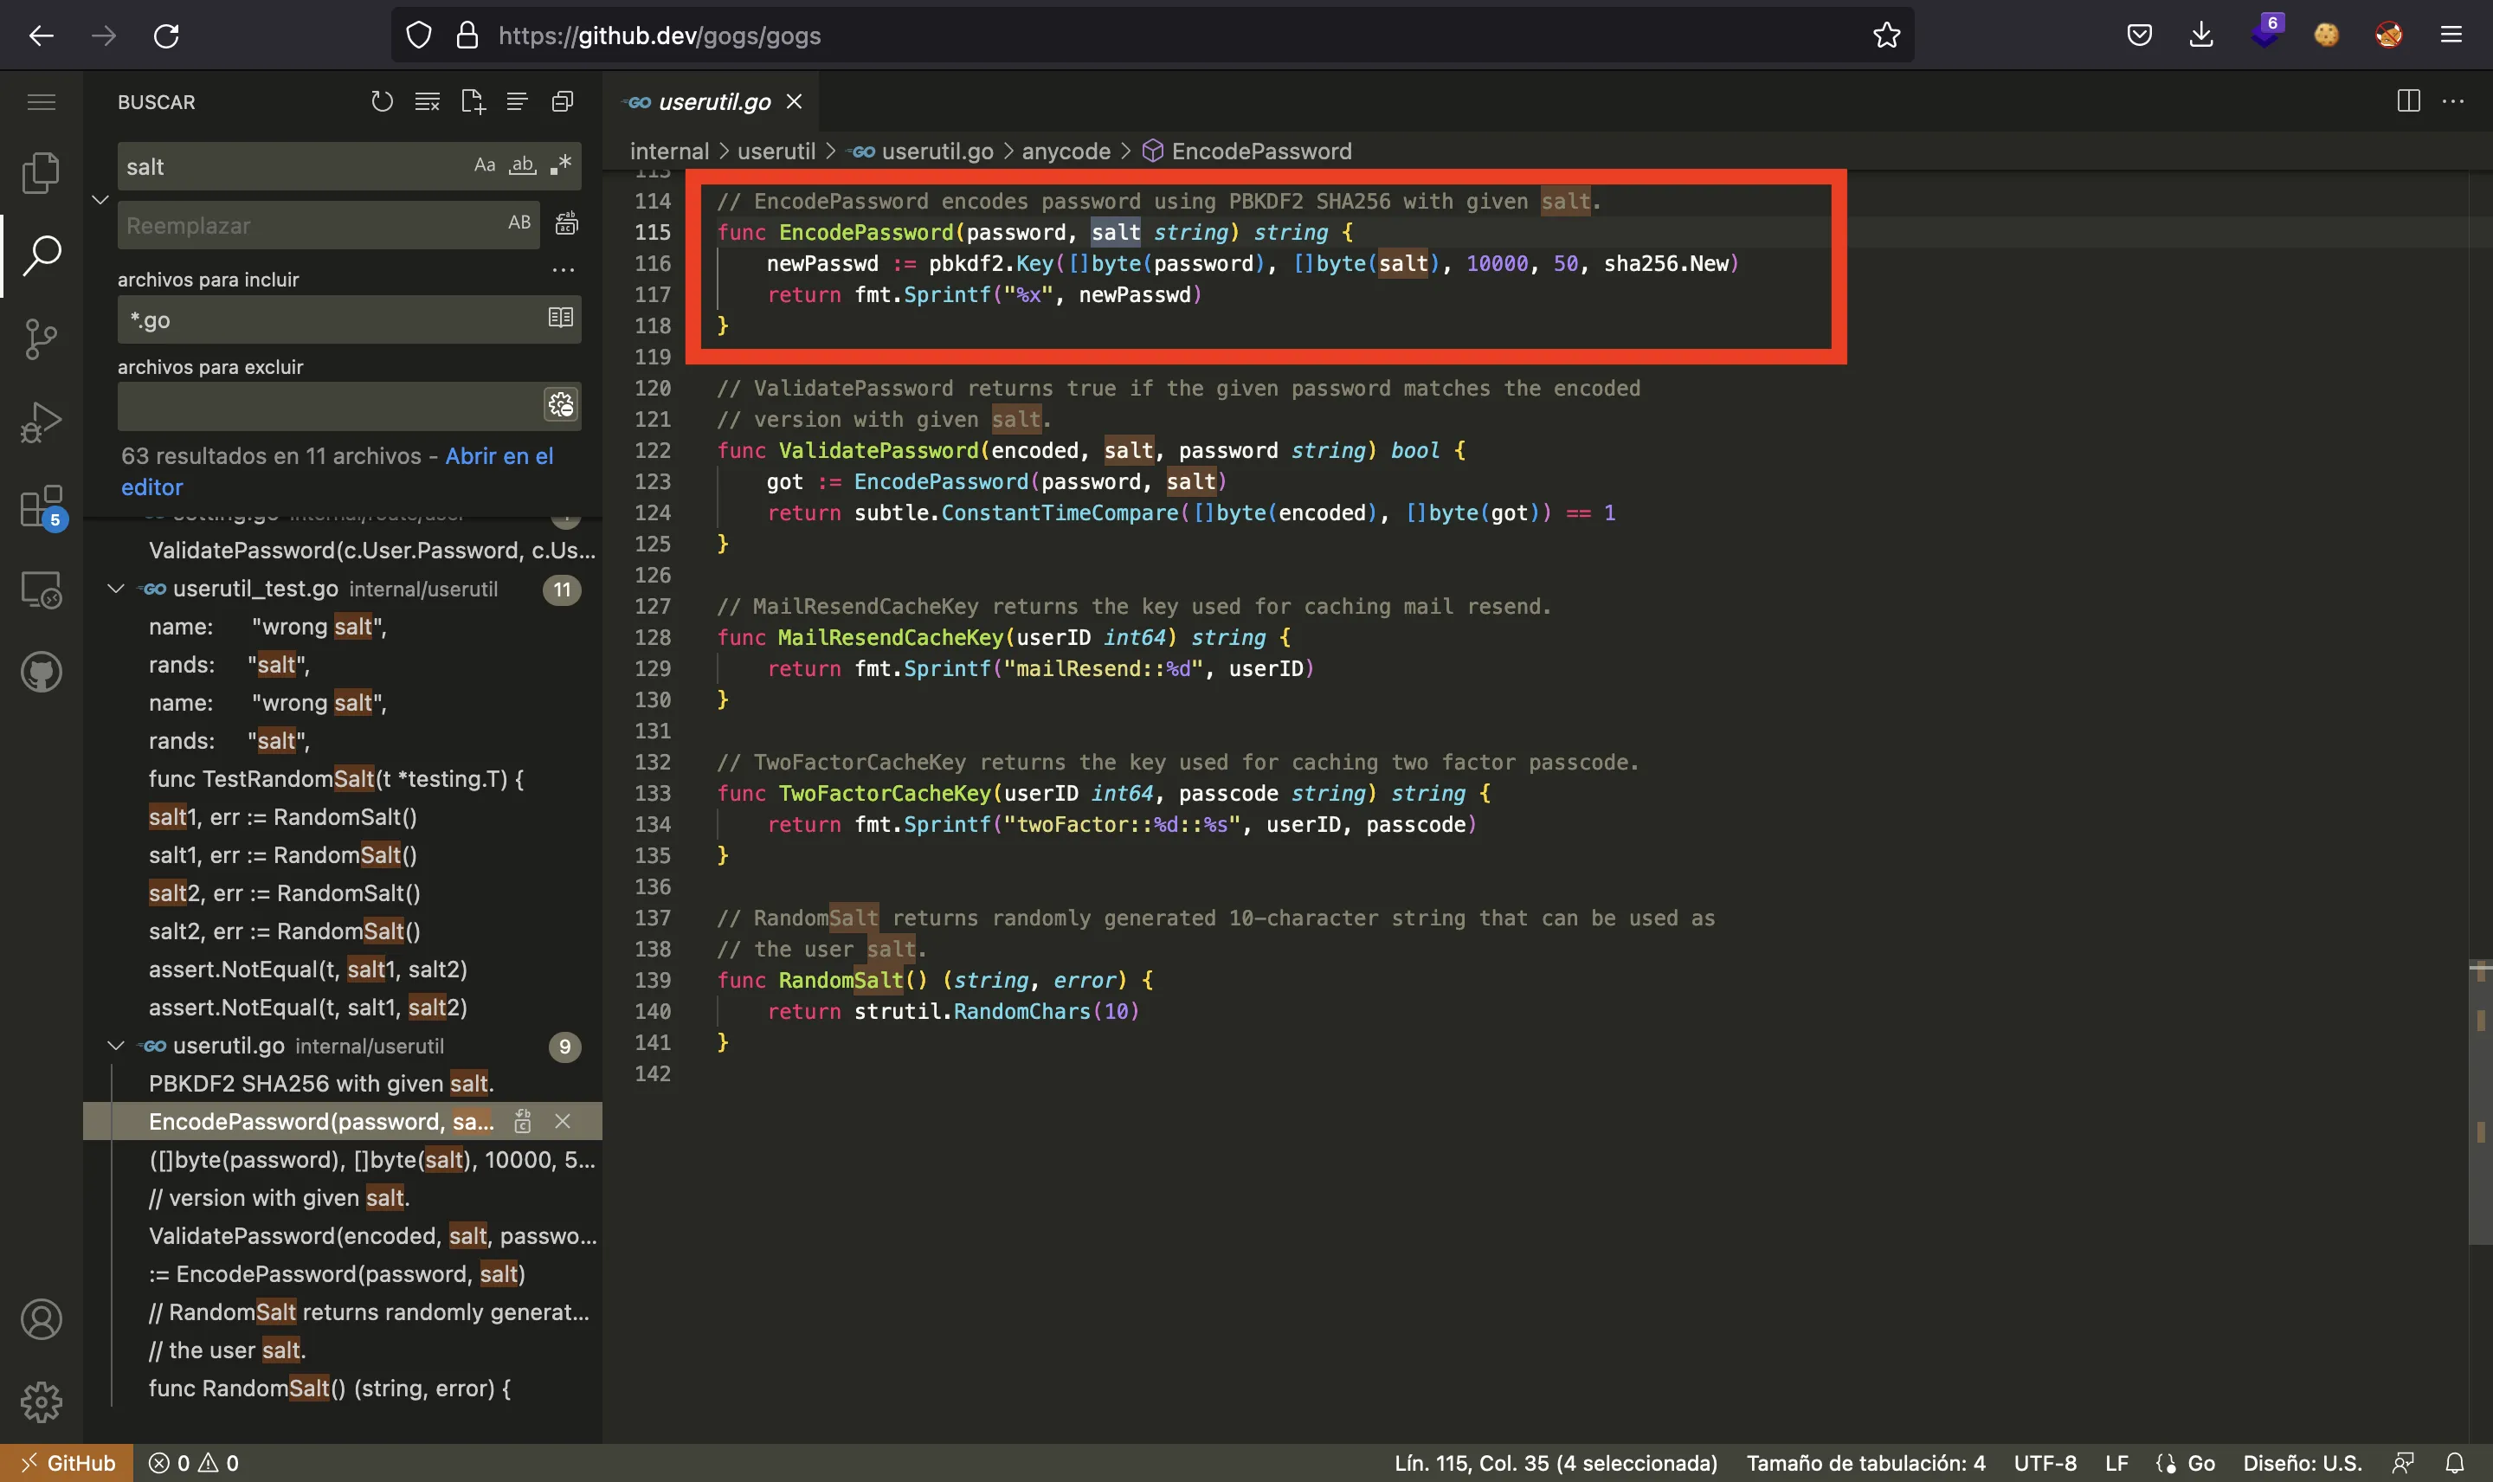Toggle use exclude settings and ignore files
Screen dimensions: 2493x1482
(x=561, y=404)
